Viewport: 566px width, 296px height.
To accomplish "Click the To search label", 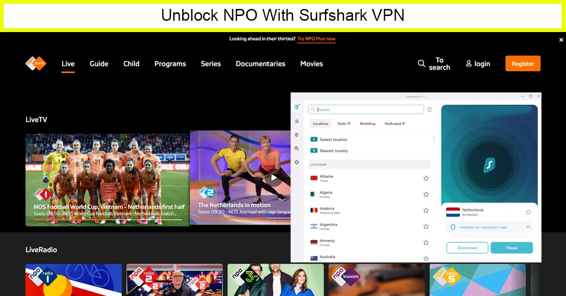I will (440, 64).
